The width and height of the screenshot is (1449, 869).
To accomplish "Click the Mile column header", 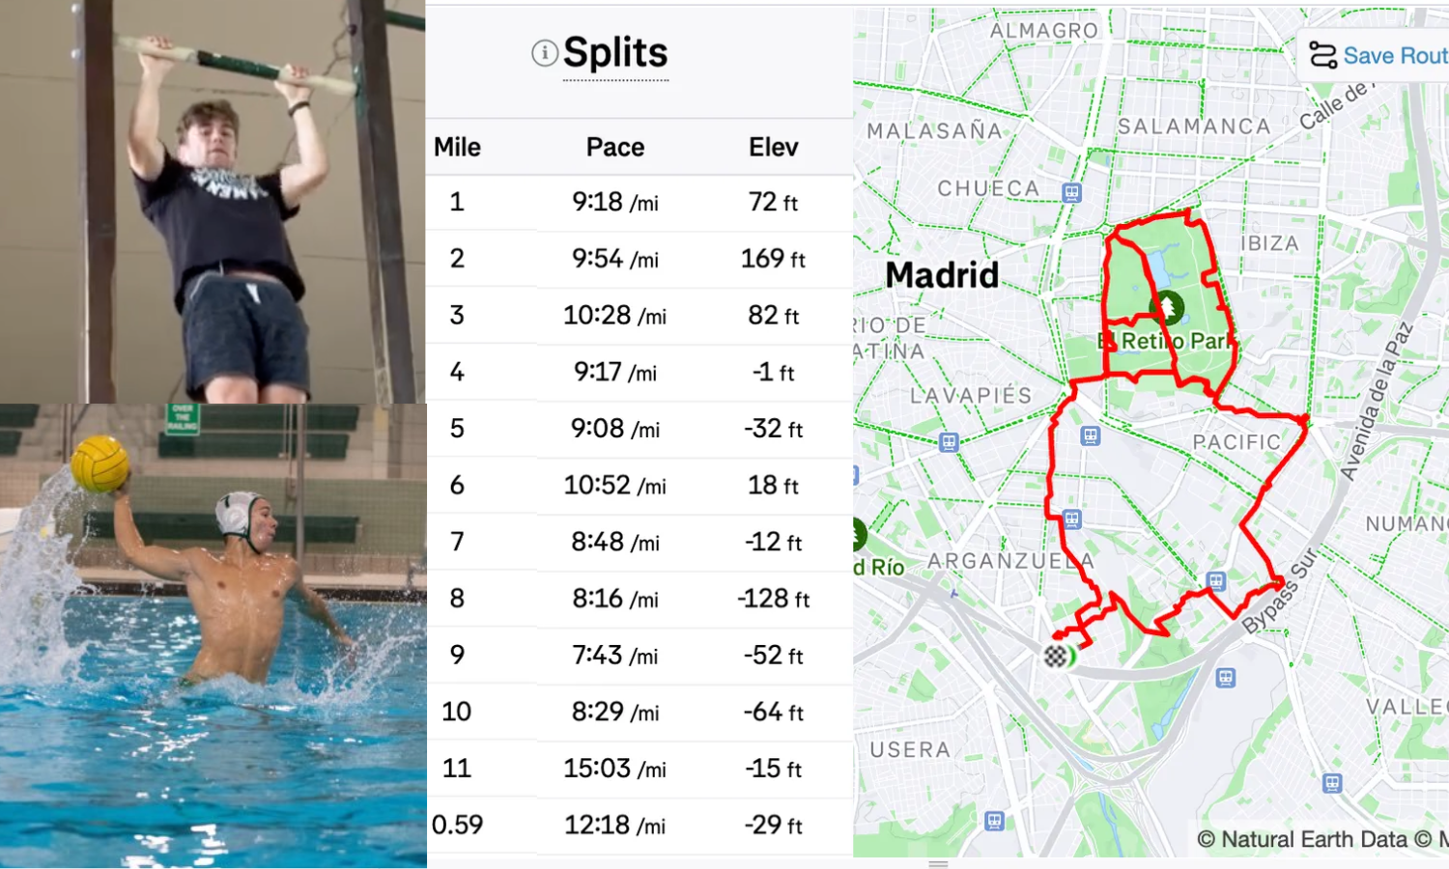I will point(457,147).
